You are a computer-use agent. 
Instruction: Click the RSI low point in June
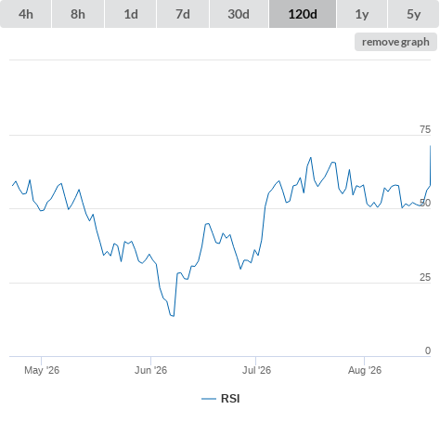tap(174, 316)
